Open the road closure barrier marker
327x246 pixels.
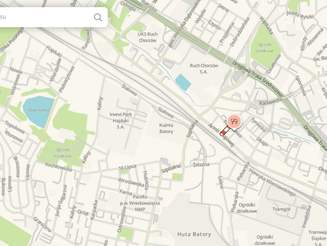coord(234,121)
